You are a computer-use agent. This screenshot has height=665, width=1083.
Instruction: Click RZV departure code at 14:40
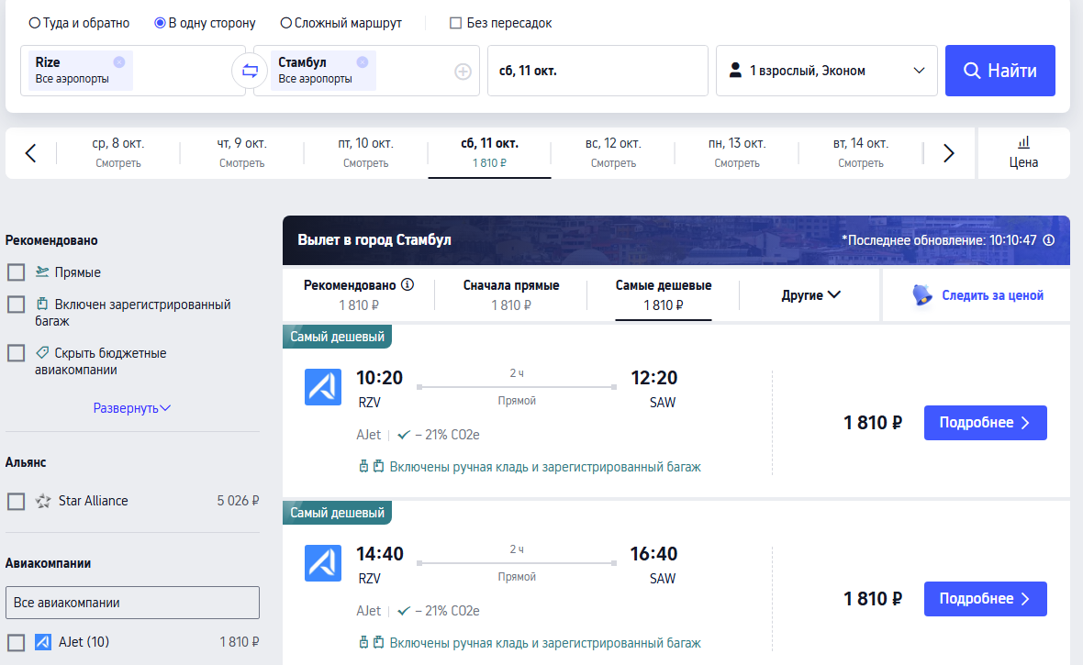[x=370, y=579]
